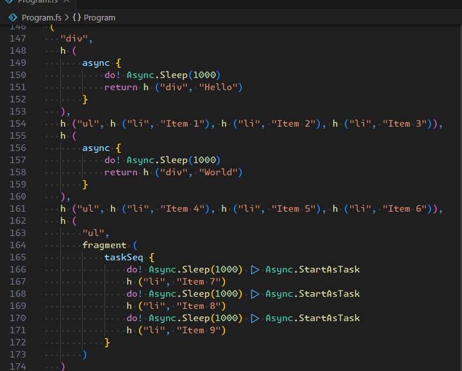
Task: Click the taskSeq keyword
Action: 124,258
